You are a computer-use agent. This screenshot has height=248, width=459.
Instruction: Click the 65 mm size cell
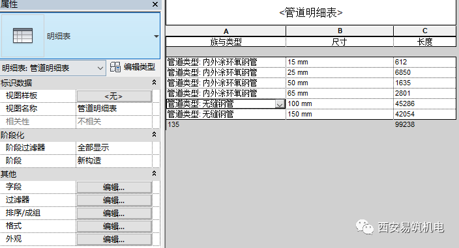click(340, 94)
